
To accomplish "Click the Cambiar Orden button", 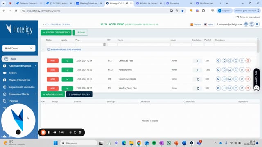I will [x=79, y=94].
